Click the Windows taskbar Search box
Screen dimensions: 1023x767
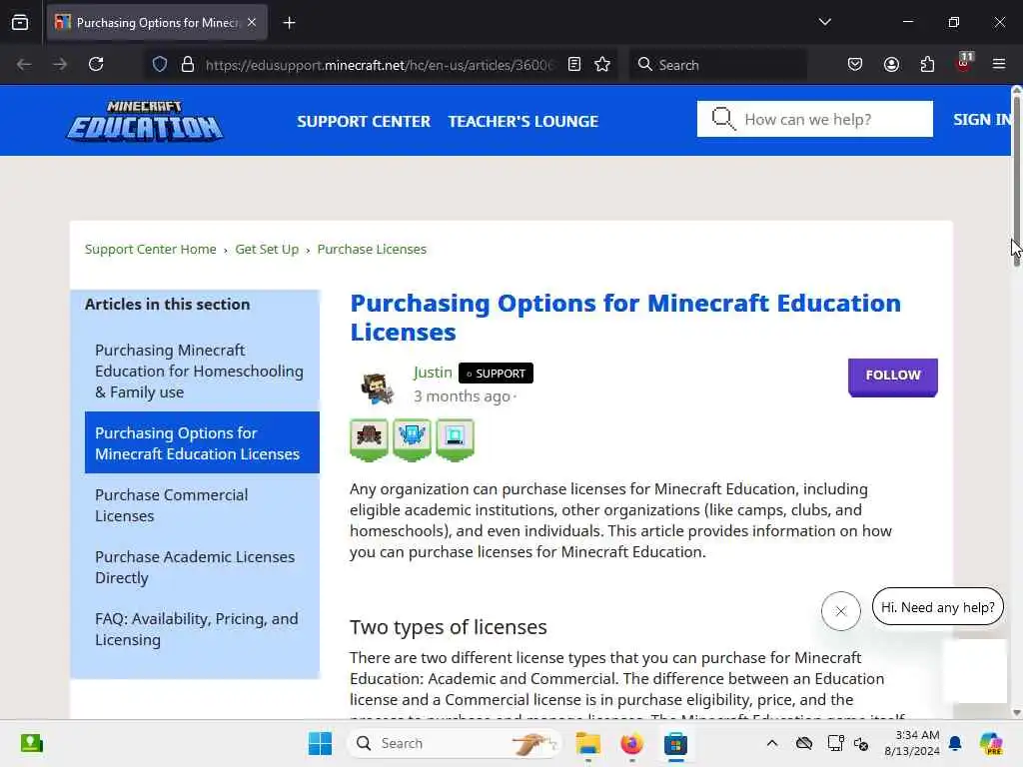pos(455,743)
